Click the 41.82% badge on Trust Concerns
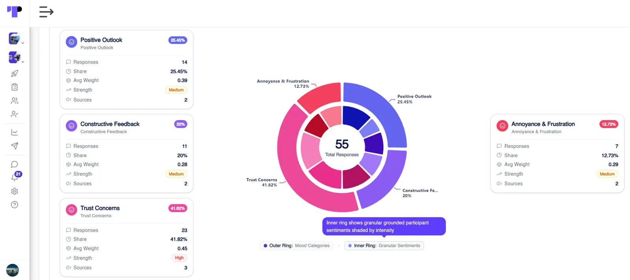 (x=178, y=208)
